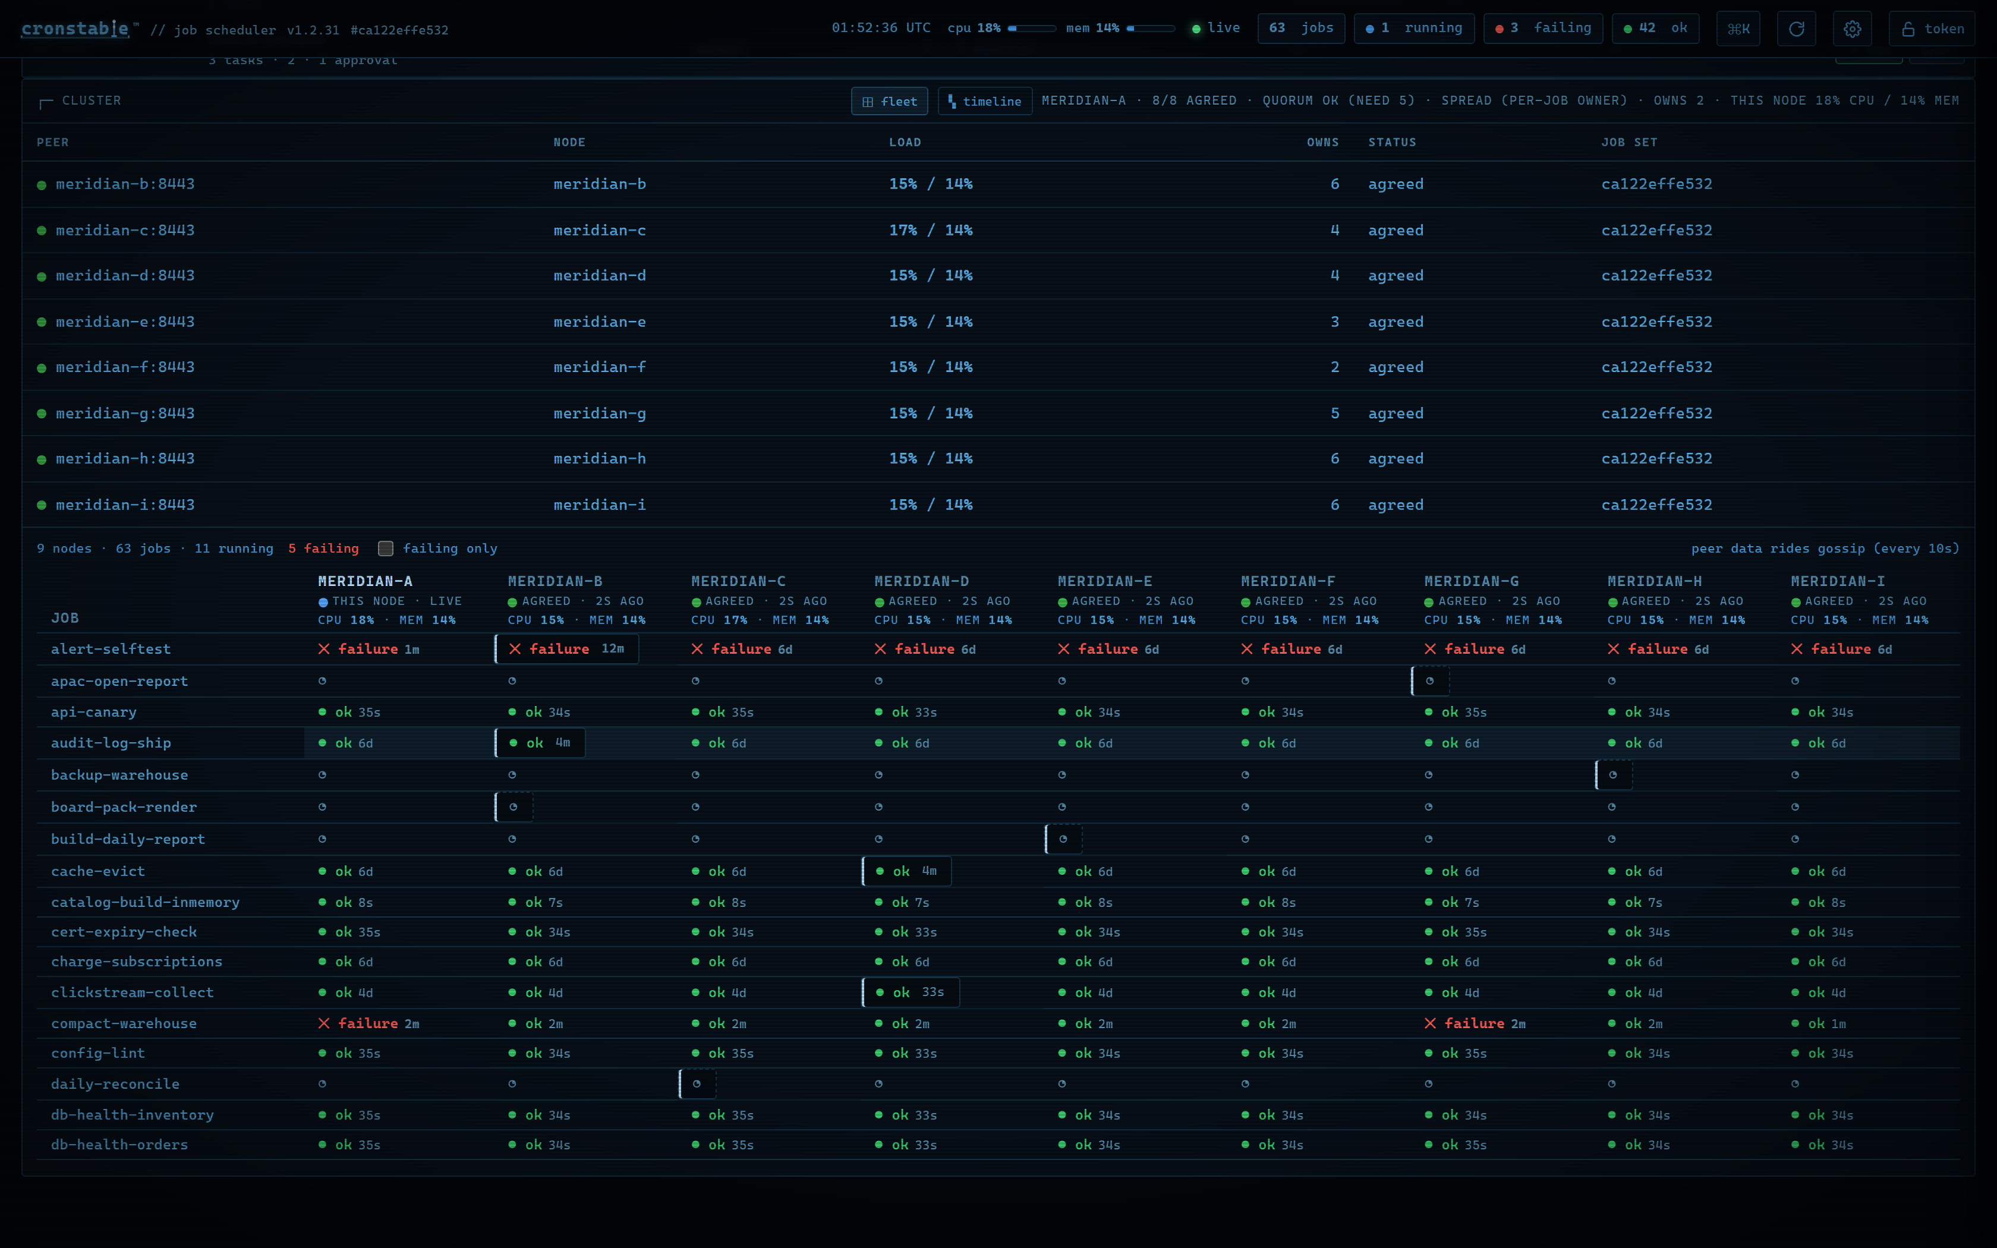Filter by the 42 ok chip
This screenshot has width=1997, height=1248.
tap(1656, 28)
